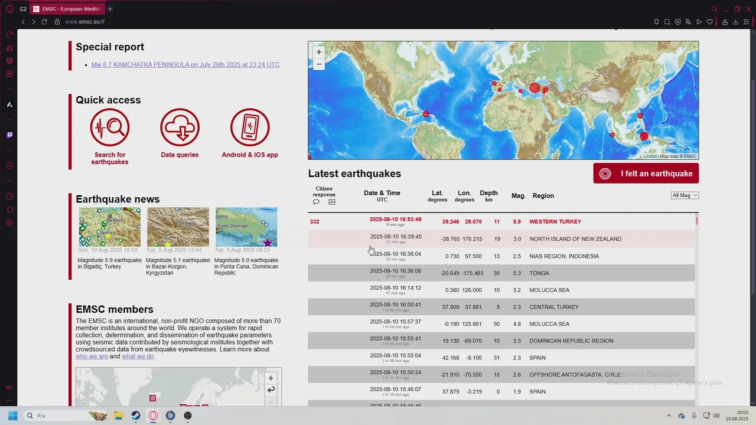The image size is (756, 425).
Task: Open the Extensions cube icon in the sidebar
Action: (9, 210)
